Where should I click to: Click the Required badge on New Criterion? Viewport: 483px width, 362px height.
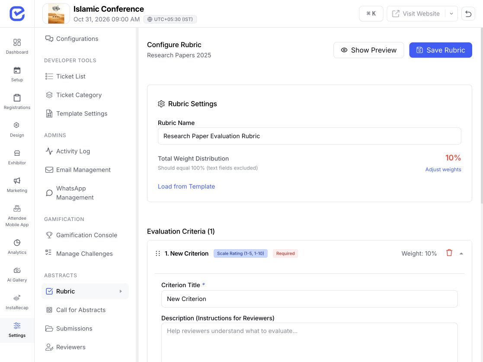pos(285,253)
